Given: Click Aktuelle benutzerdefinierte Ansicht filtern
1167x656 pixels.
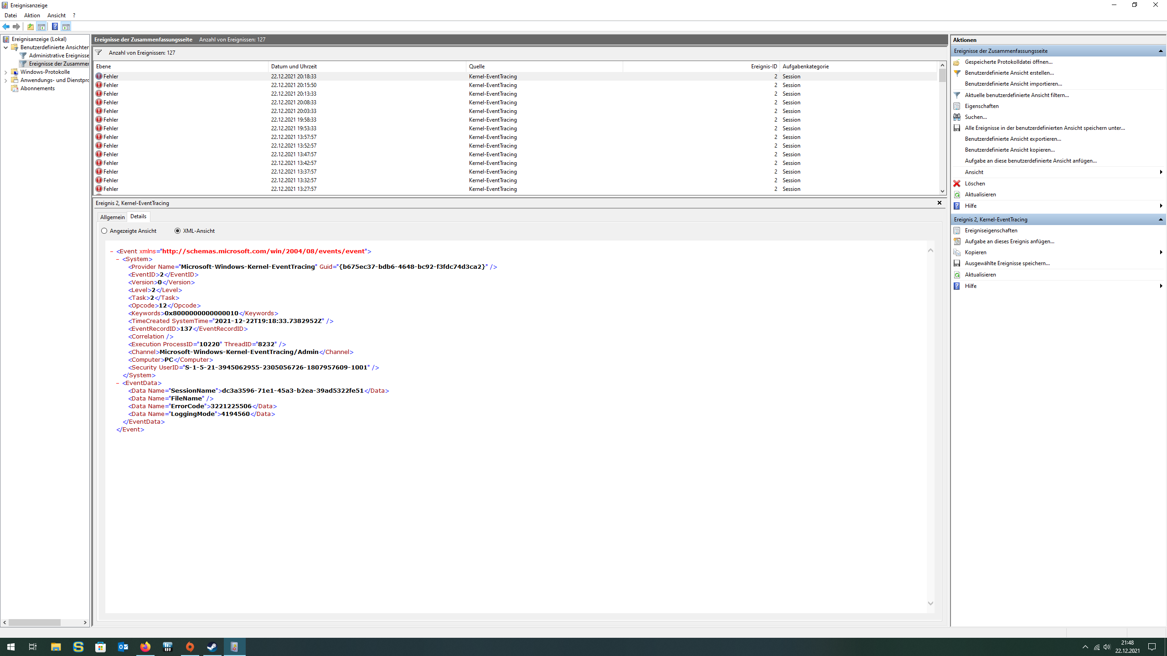Looking at the screenshot, I should click(1016, 95).
